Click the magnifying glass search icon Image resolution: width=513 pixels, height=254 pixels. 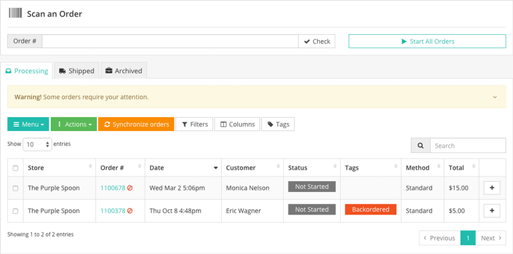click(421, 146)
